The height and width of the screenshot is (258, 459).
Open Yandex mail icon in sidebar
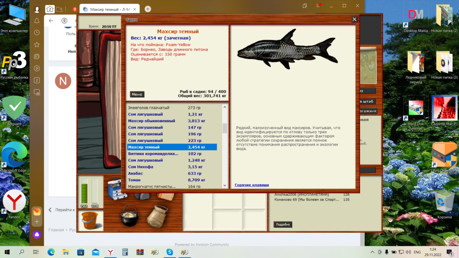37,212
